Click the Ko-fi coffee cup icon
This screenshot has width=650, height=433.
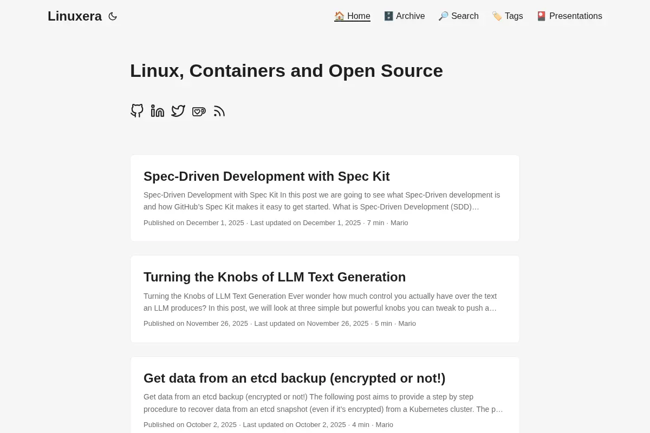tap(199, 111)
